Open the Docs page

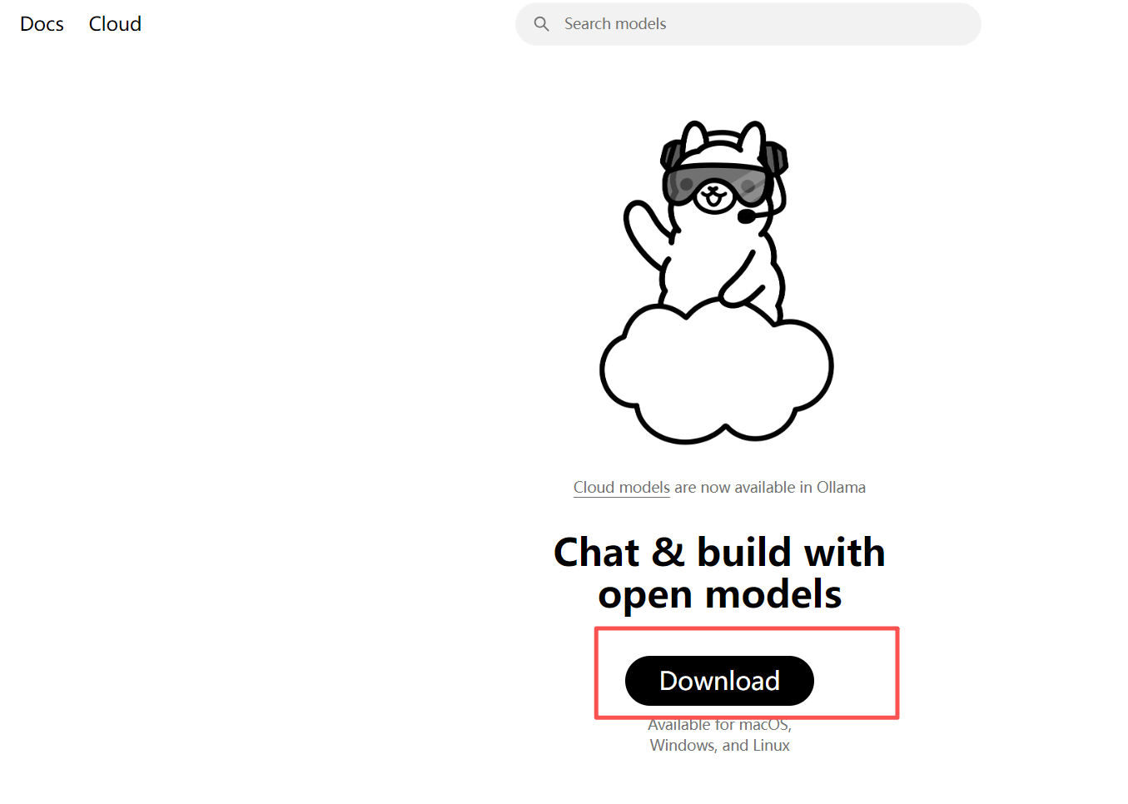click(x=42, y=24)
